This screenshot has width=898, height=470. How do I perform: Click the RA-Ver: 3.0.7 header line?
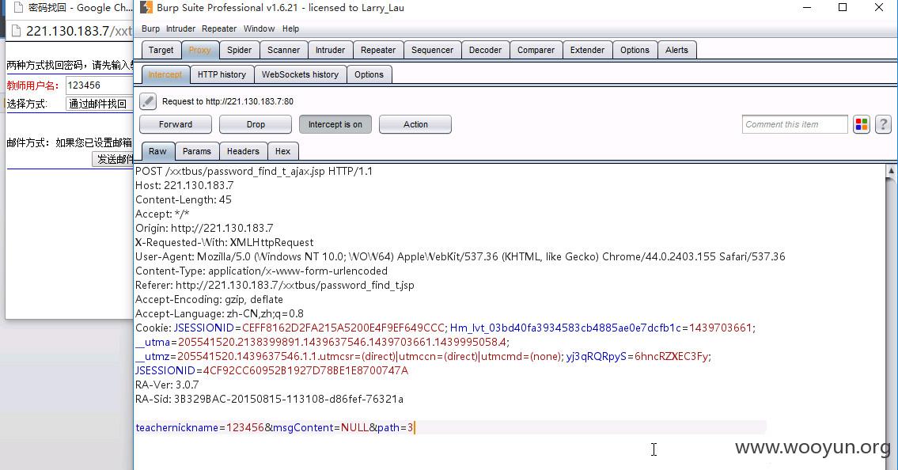point(167,385)
